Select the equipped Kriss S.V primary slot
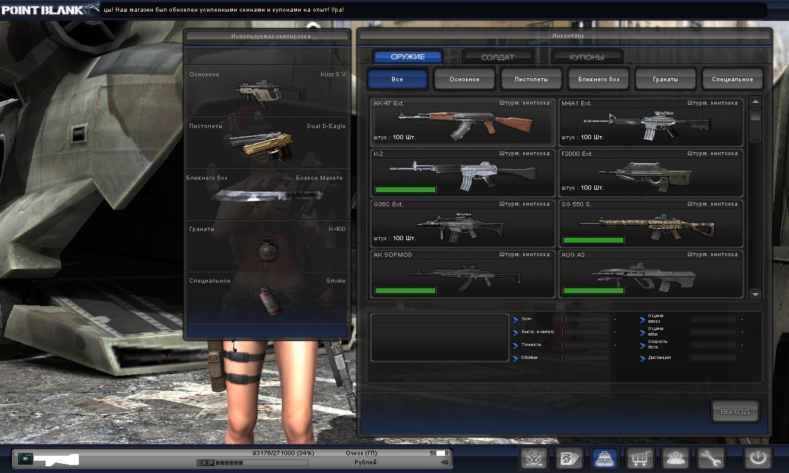The image size is (789, 473). pos(268,91)
